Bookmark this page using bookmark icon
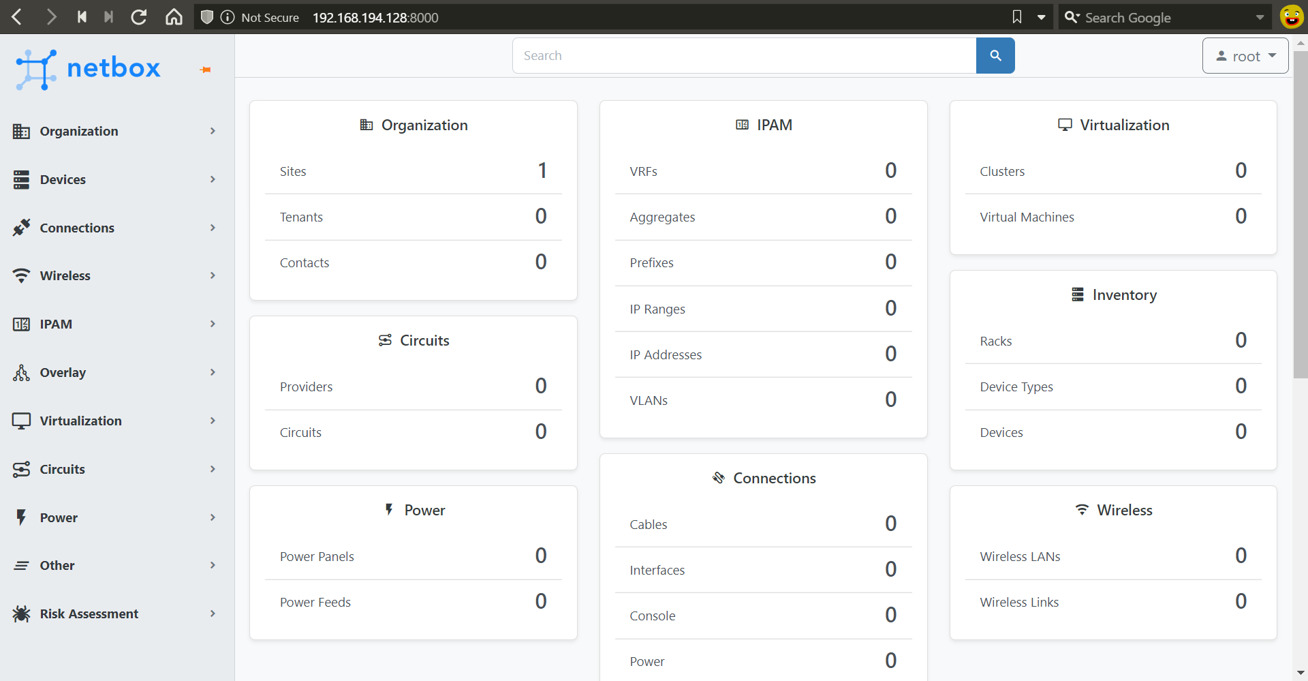Image resolution: width=1308 pixels, height=681 pixels. click(1016, 17)
